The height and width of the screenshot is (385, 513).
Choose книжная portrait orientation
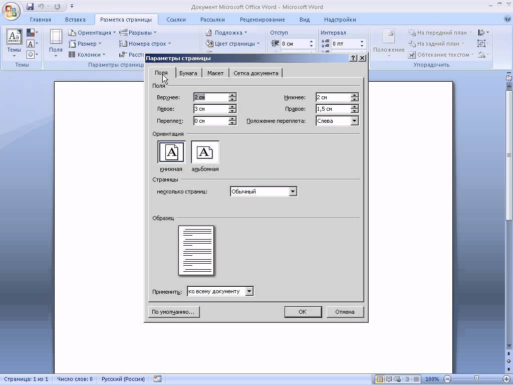(171, 152)
